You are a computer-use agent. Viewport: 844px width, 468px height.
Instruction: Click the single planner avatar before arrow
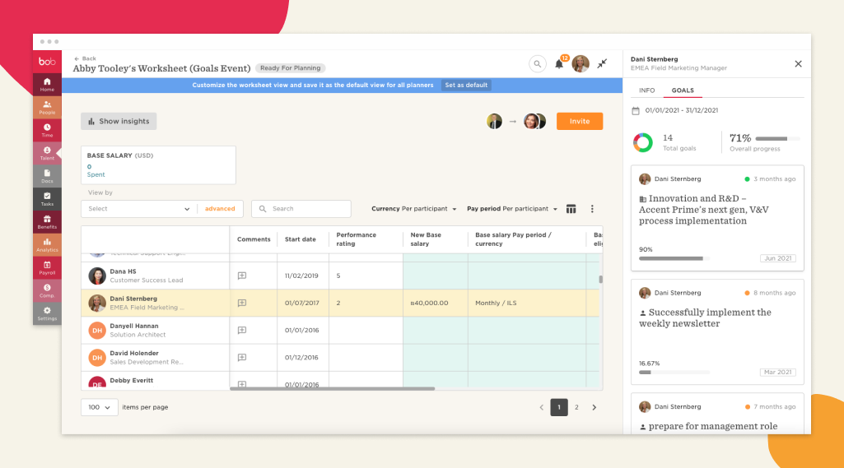pos(494,121)
